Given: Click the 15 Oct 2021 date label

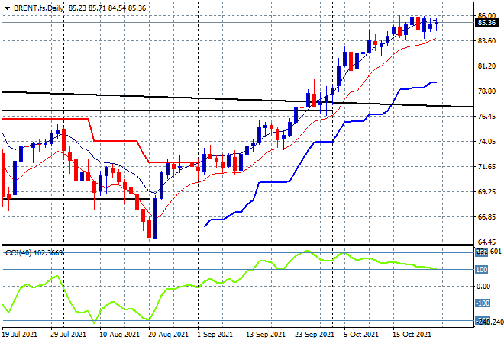Looking at the screenshot, I should pyautogui.click(x=412, y=335).
